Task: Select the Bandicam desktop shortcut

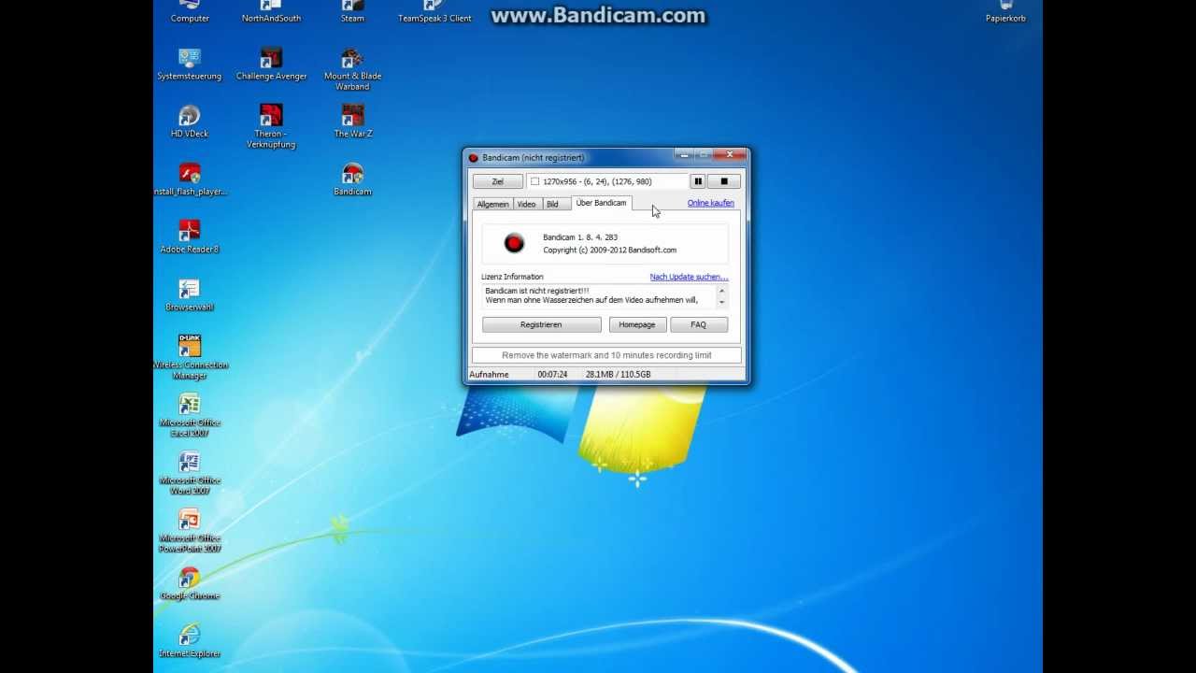Action: [x=352, y=180]
